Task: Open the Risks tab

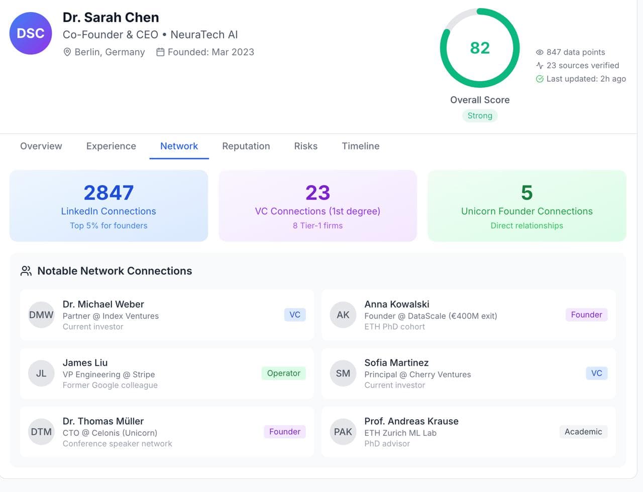Action: pyautogui.click(x=305, y=146)
